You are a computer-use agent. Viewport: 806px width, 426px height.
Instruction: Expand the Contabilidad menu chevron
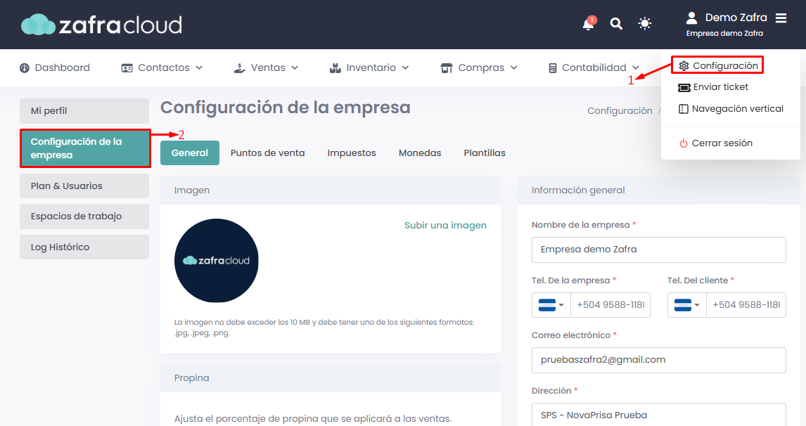pyautogui.click(x=635, y=67)
